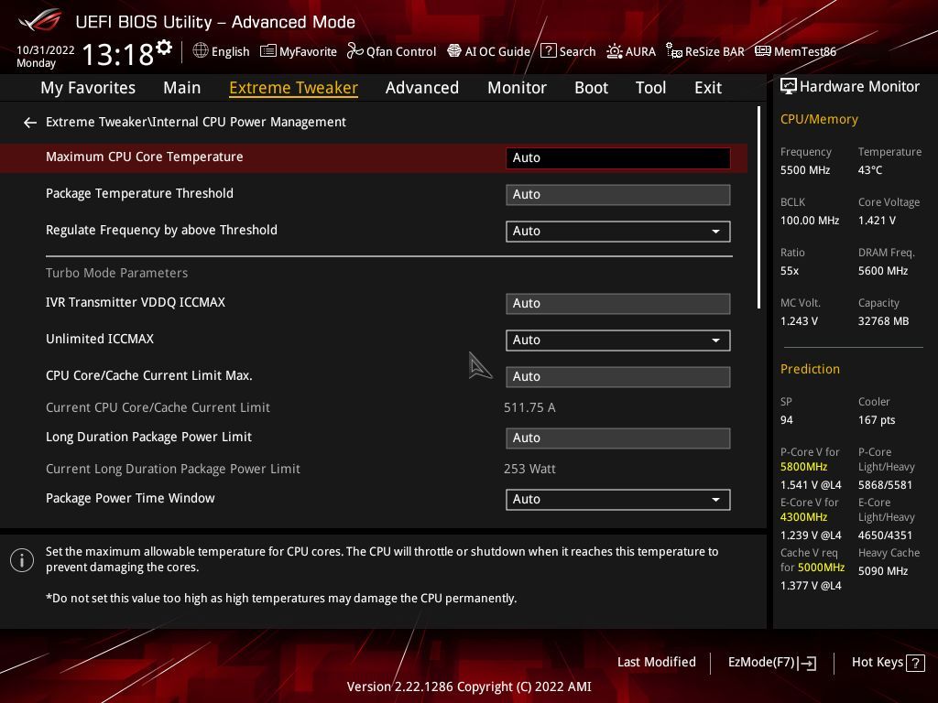Click the 5500 MHz frequency value
938x703 pixels.
[x=804, y=170]
